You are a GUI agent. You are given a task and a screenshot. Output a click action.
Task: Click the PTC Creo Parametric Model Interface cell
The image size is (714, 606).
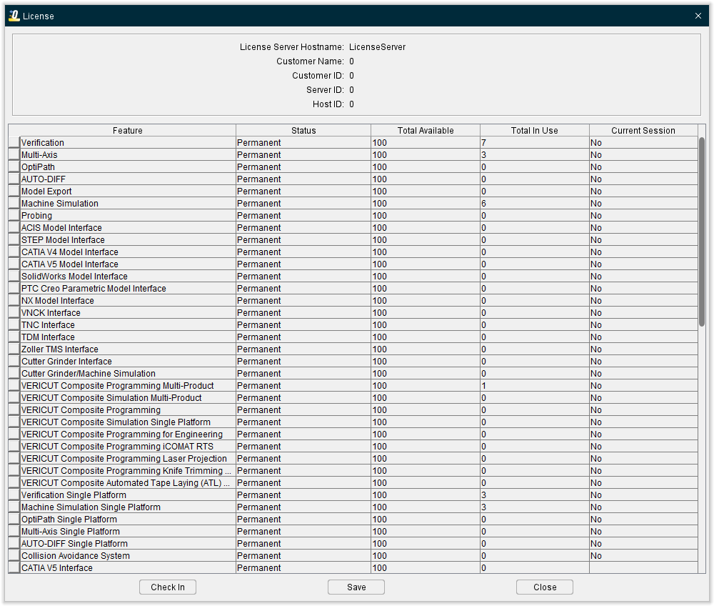coord(128,289)
